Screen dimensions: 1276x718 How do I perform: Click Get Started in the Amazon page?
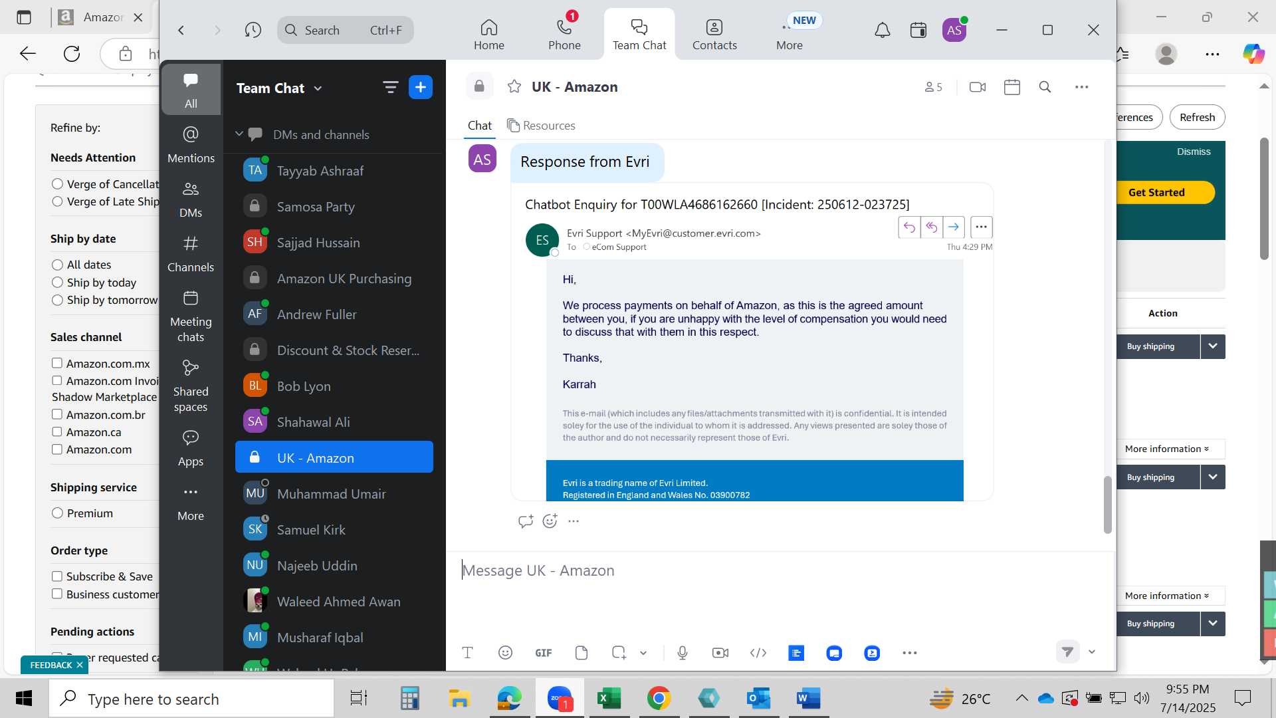(x=1156, y=192)
